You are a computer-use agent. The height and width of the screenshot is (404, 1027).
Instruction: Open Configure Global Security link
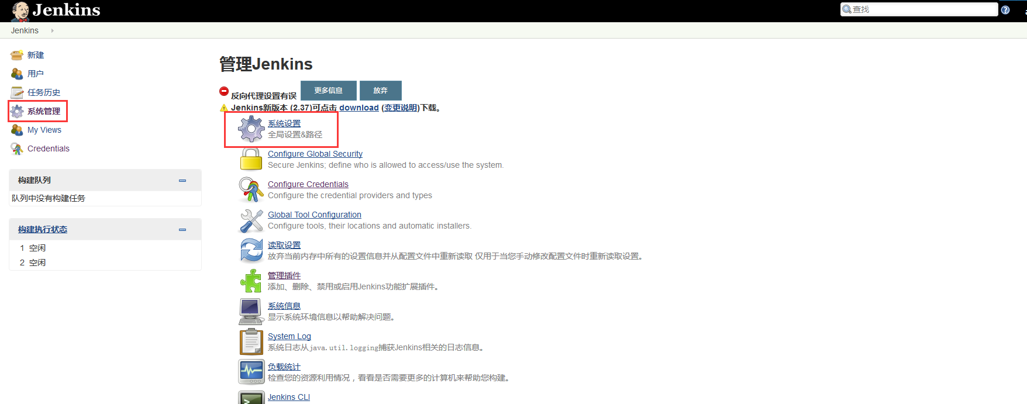point(315,154)
